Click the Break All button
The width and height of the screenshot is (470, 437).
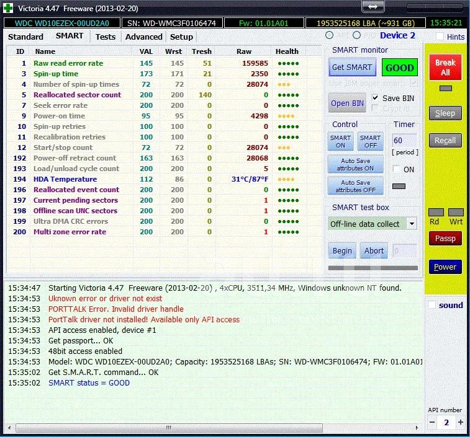tap(445, 68)
